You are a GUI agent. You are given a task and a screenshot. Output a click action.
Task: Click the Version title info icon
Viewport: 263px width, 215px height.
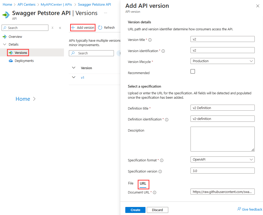pyautogui.click(x=150, y=40)
